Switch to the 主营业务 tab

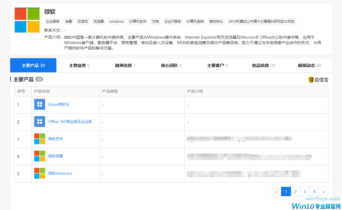[x=79, y=66]
